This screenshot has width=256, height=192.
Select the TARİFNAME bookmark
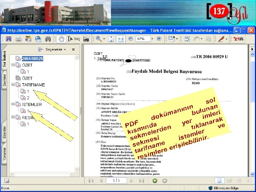tap(33, 85)
